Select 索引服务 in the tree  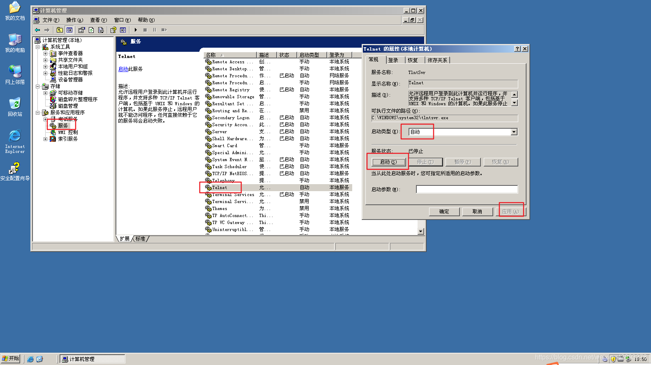pyautogui.click(x=68, y=139)
